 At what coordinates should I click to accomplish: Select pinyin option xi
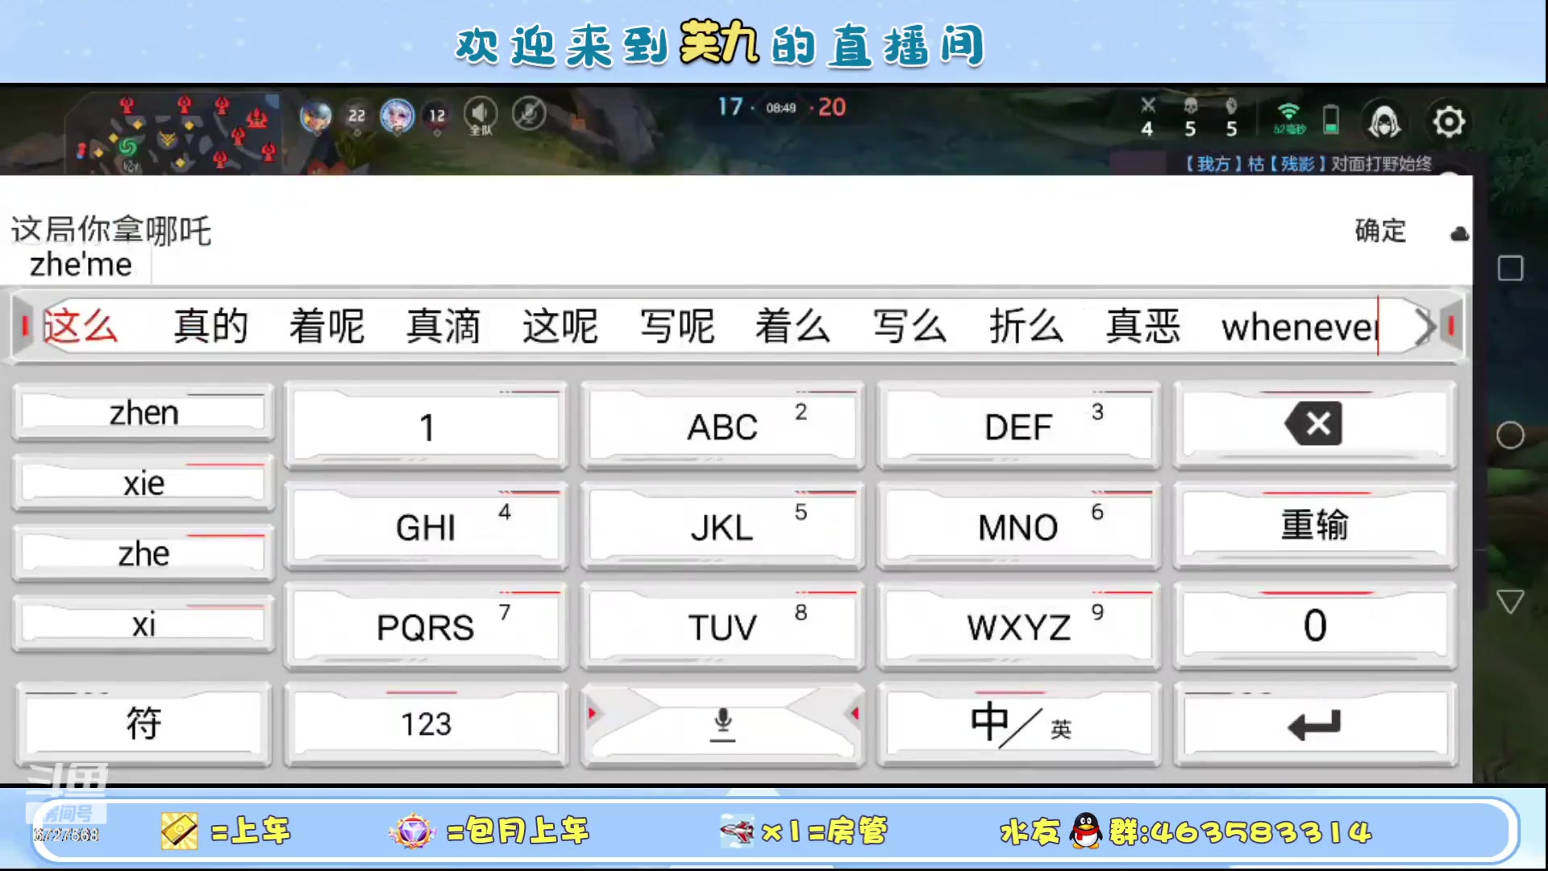click(x=144, y=624)
